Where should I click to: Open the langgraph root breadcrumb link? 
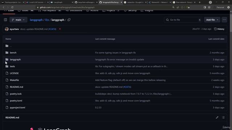pos(36,20)
